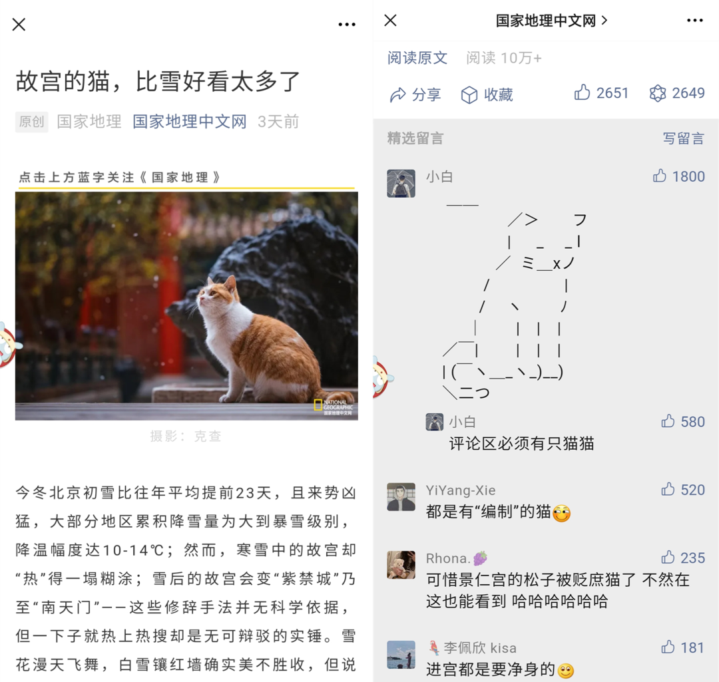
Task: Close the right panel with X
Action: tap(390, 20)
